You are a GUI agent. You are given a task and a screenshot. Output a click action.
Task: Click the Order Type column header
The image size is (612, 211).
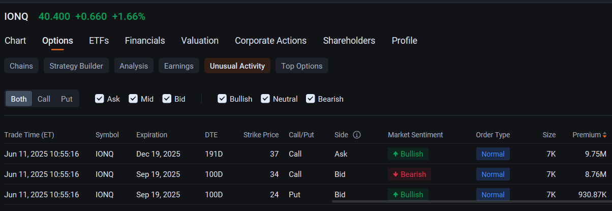pyautogui.click(x=493, y=135)
